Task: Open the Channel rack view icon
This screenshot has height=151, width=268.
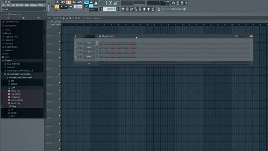Action: [127, 9]
